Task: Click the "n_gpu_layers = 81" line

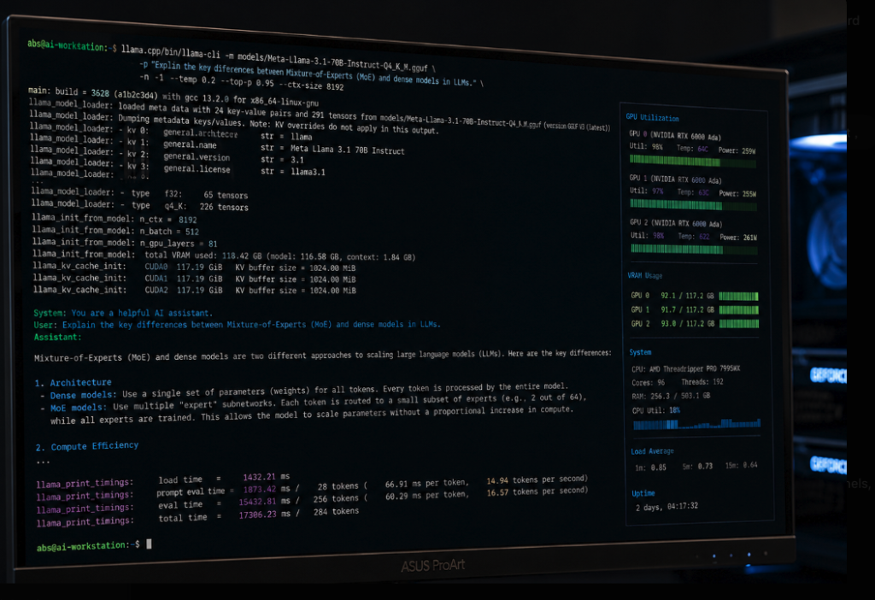Action: point(125,243)
